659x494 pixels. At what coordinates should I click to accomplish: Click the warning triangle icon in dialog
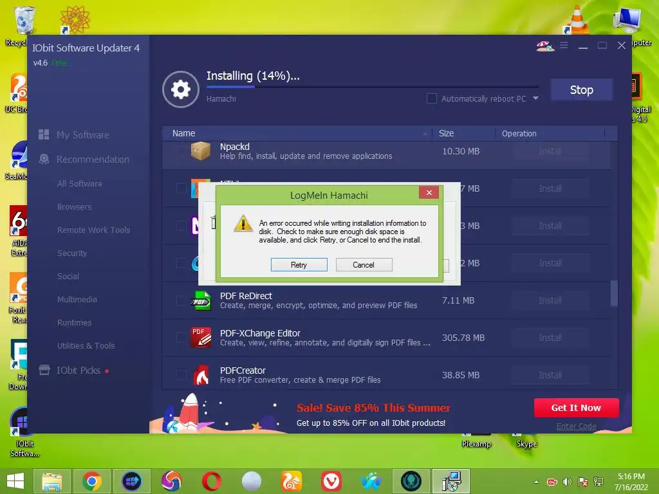coord(243,223)
